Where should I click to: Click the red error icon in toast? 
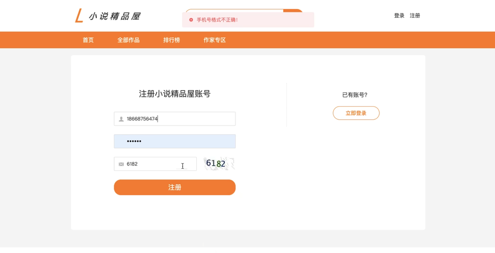191,20
